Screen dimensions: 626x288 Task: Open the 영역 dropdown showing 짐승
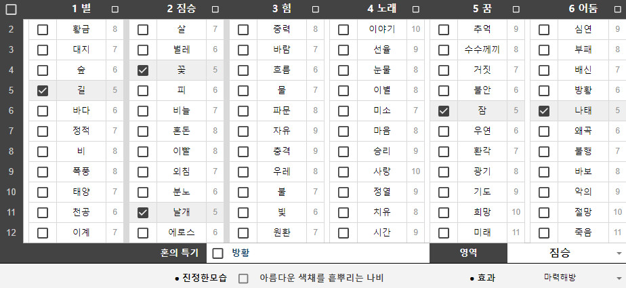coord(566,253)
